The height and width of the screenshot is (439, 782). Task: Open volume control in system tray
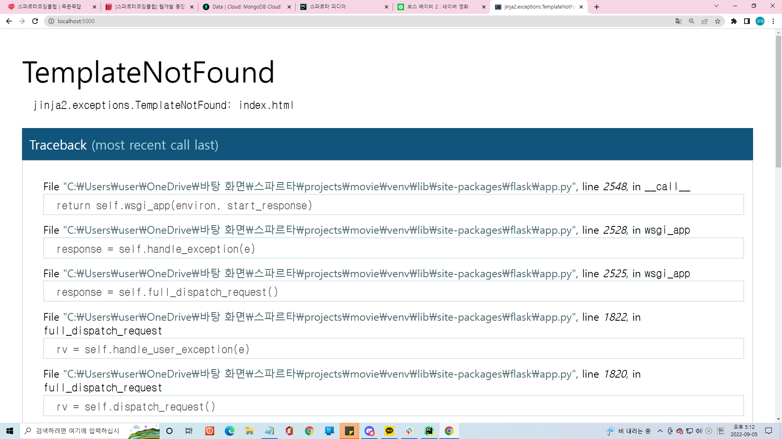click(699, 431)
